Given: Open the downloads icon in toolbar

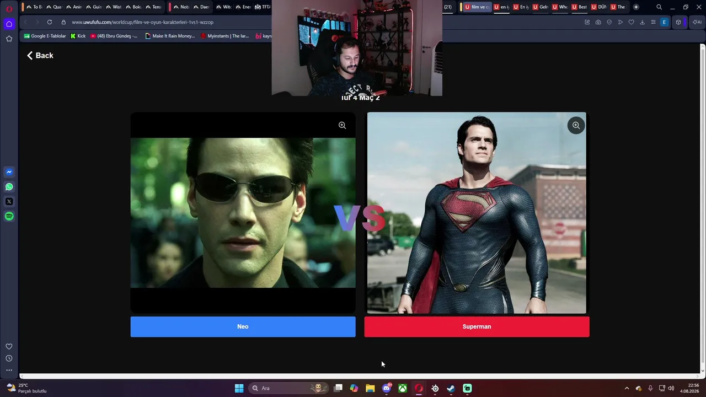Looking at the screenshot, I should click(643, 22).
